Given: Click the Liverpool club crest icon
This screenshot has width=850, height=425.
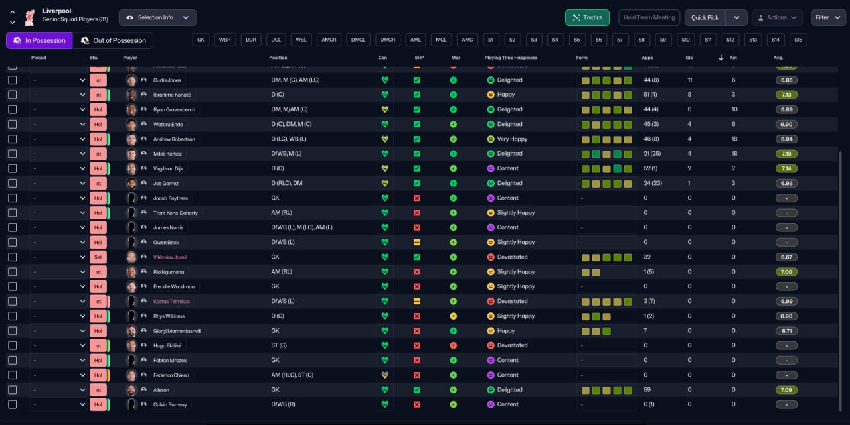Looking at the screenshot, I should (x=29, y=17).
